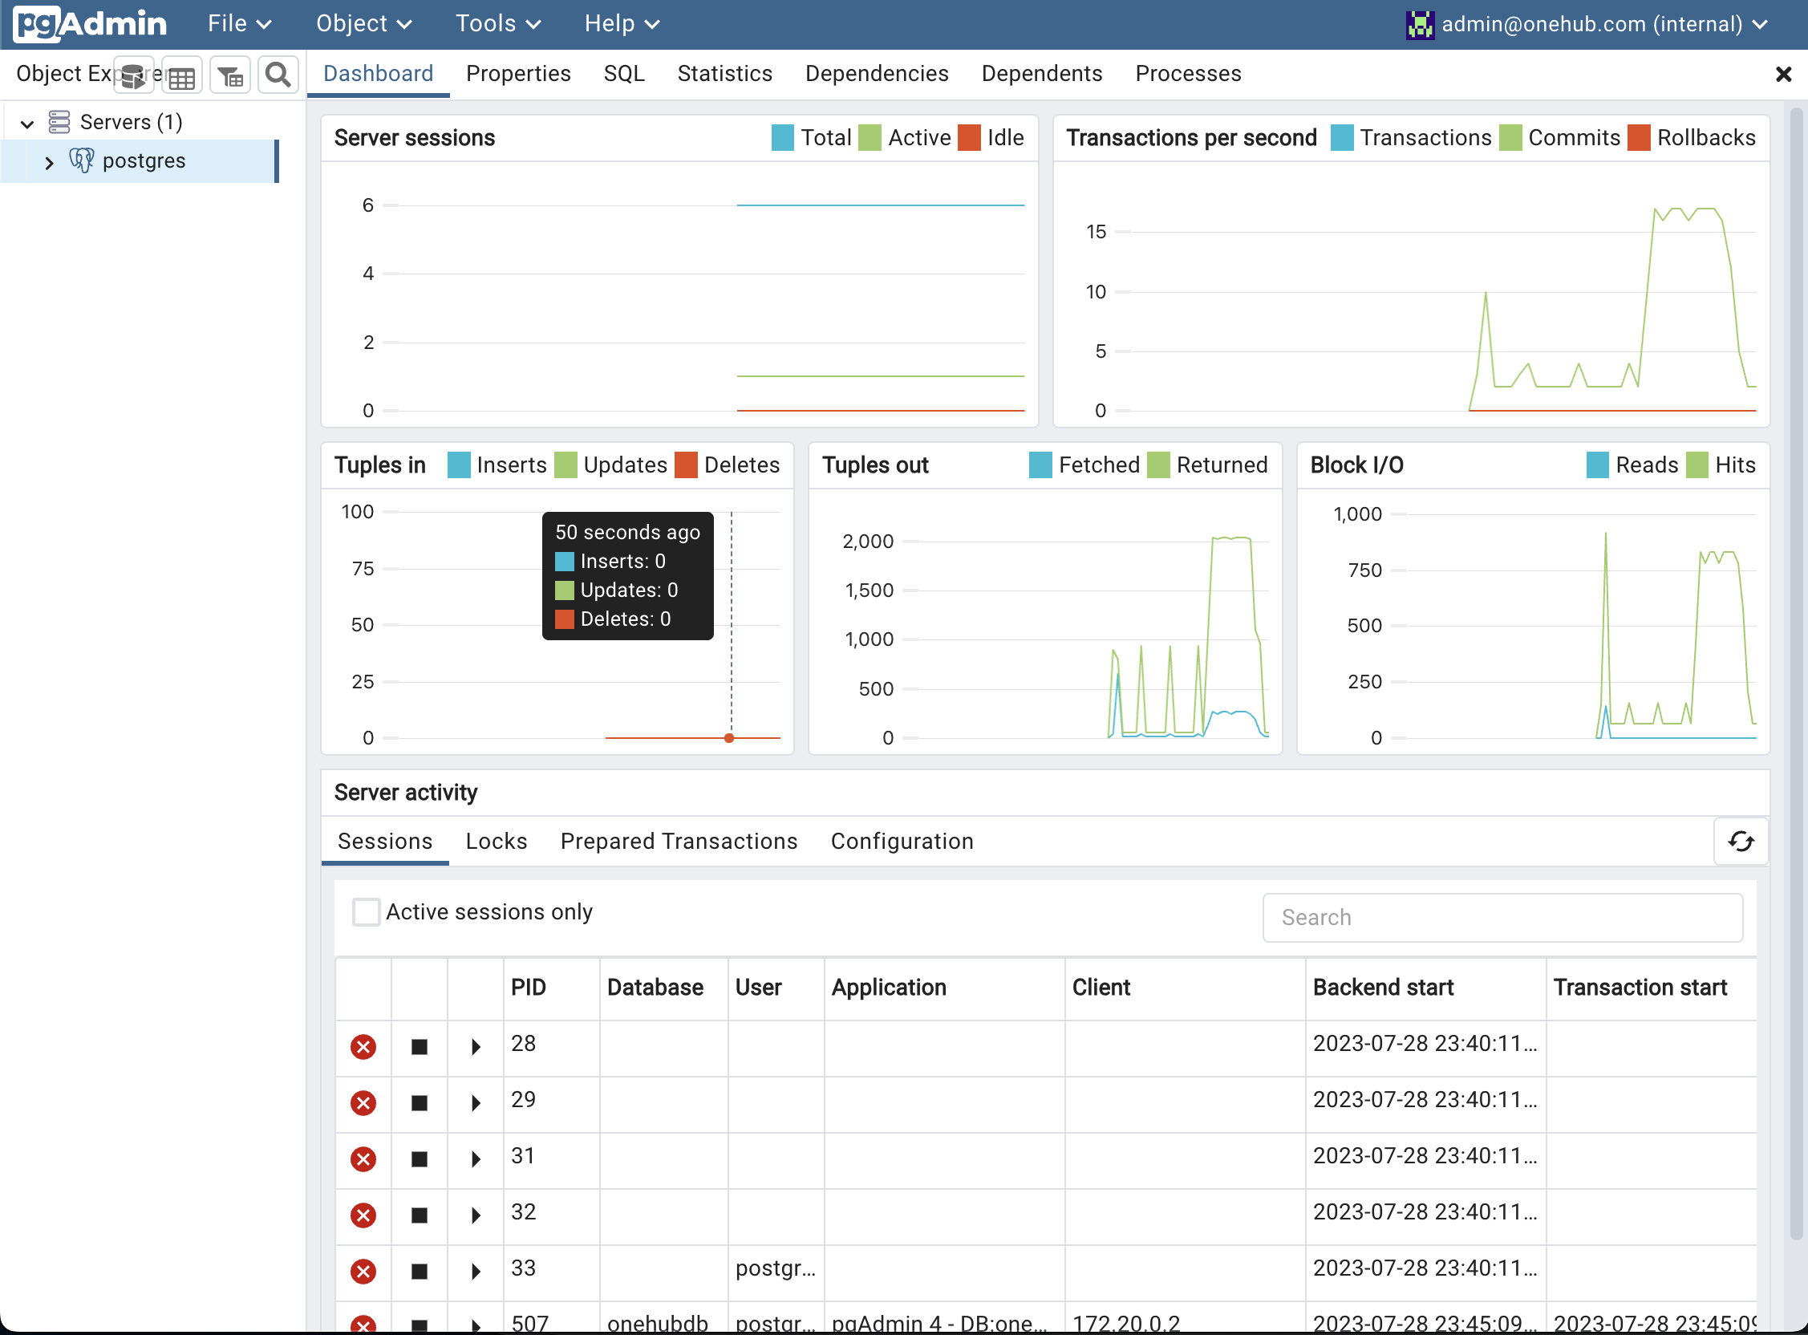Open the Help menu
The image size is (1808, 1335).
[622, 23]
